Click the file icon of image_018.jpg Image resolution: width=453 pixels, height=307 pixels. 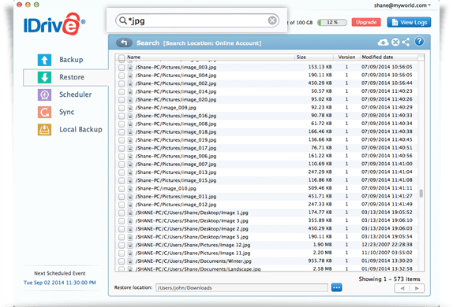[x=130, y=132]
